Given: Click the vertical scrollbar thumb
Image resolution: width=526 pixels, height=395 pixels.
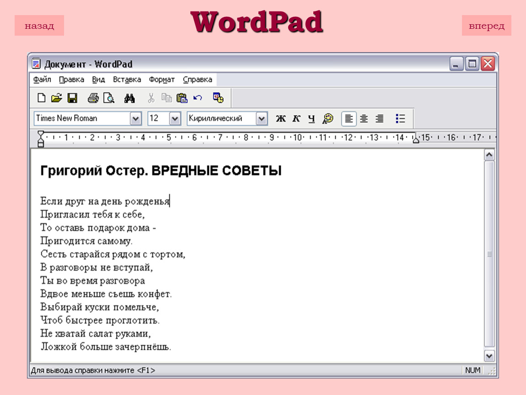Looking at the screenshot, I should 489,254.
